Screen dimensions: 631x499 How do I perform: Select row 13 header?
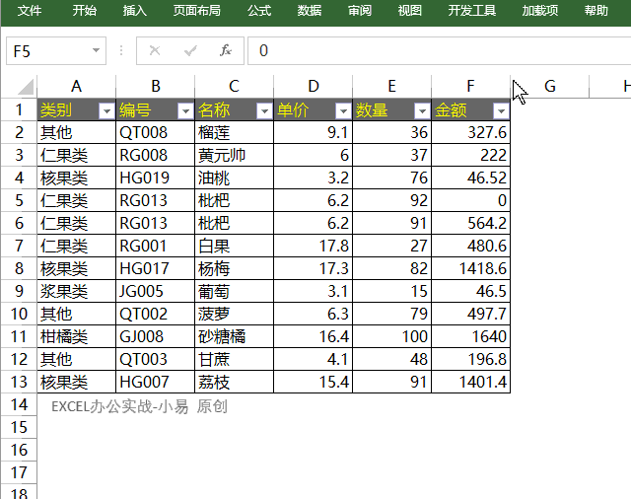pyautogui.click(x=19, y=382)
